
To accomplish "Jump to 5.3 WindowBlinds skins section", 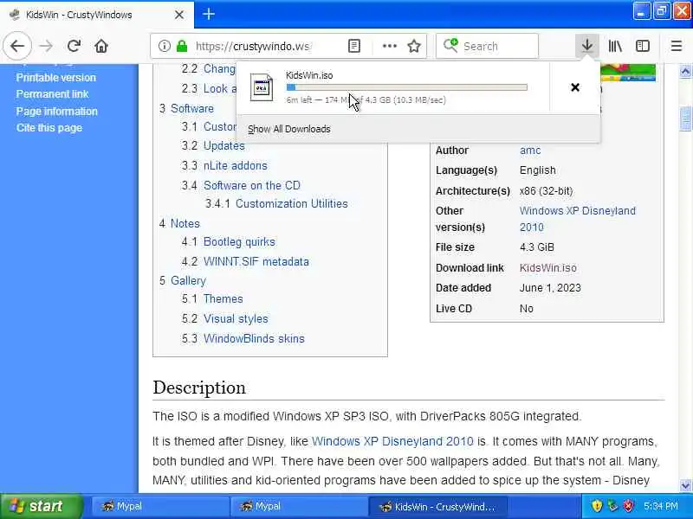I will point(243,338).
